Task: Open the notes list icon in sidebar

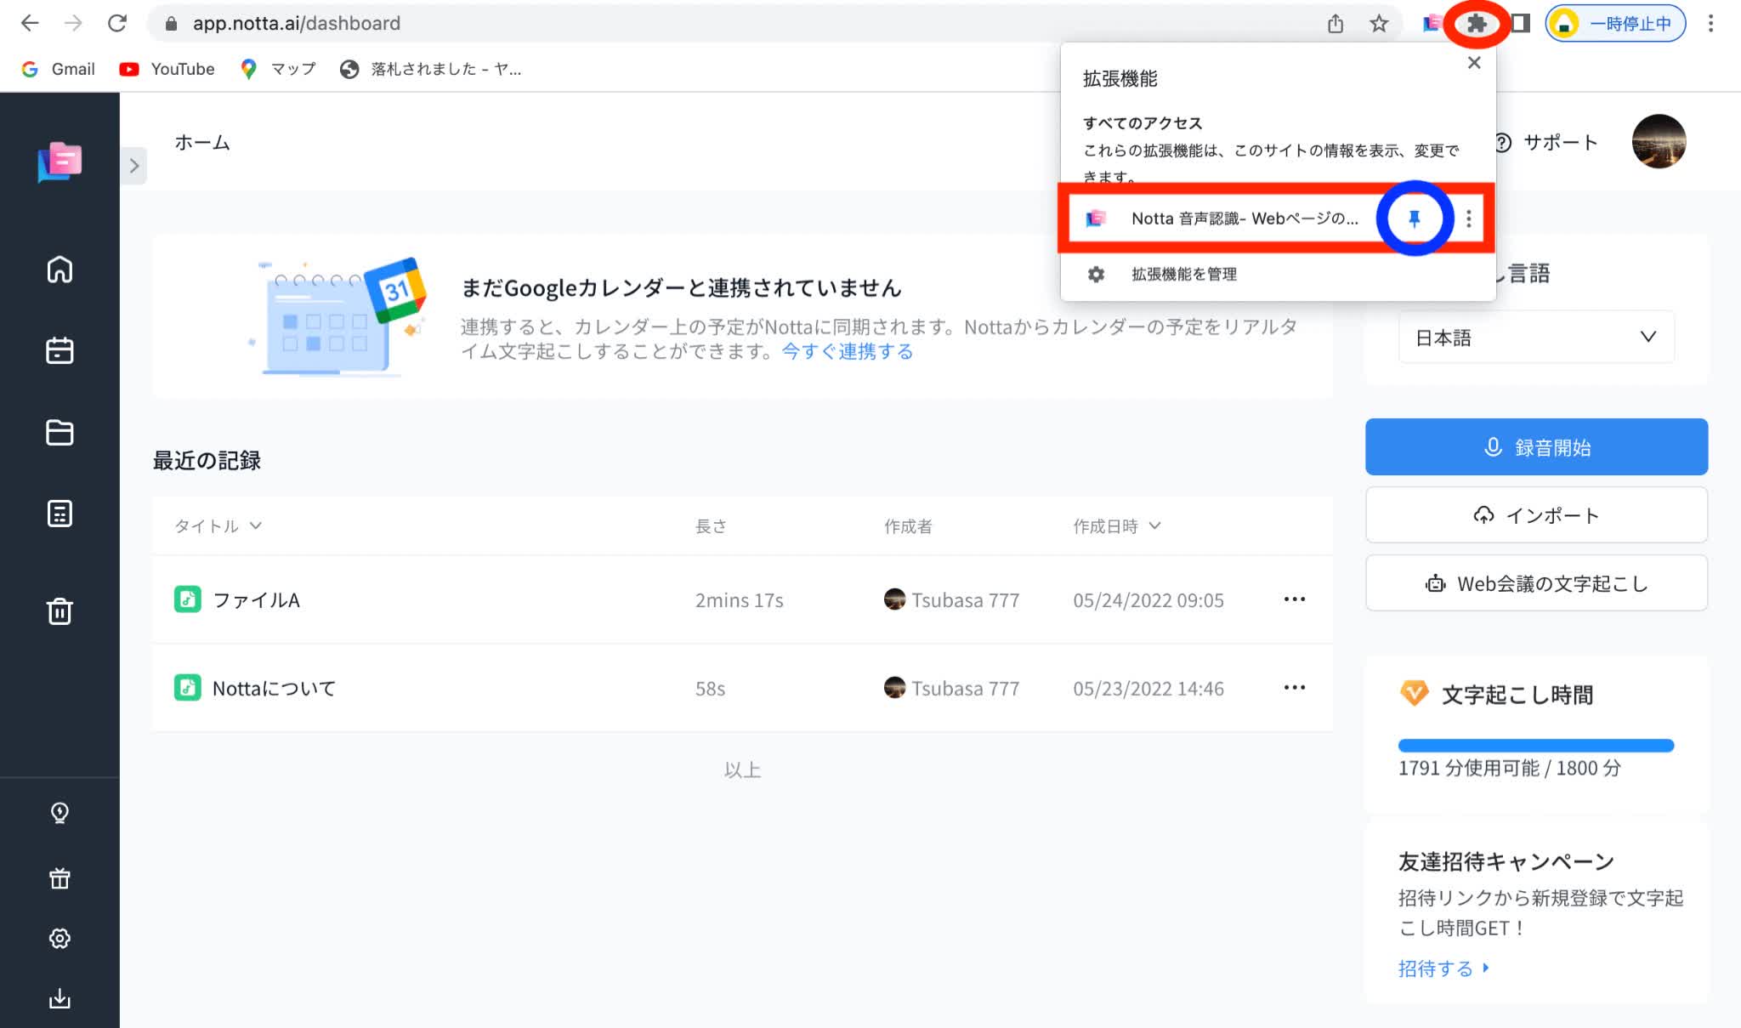Action: [60, 513]
